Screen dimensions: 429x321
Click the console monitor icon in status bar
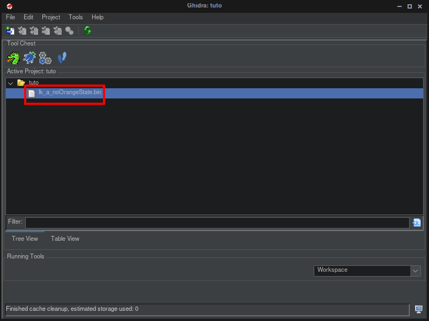click(x=419, y=309)
